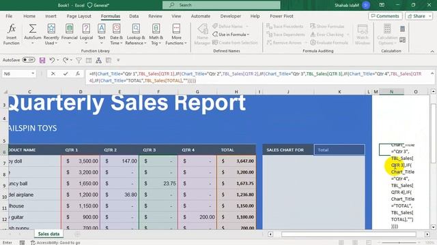Screen dimensions: 437x245
Task: Switch to the Data tab
Action: pos(134,16)
